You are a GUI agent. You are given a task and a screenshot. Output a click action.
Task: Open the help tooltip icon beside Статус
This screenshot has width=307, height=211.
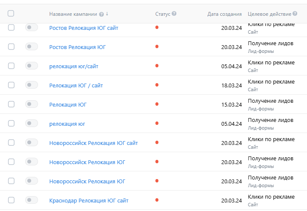coord(174,14)
